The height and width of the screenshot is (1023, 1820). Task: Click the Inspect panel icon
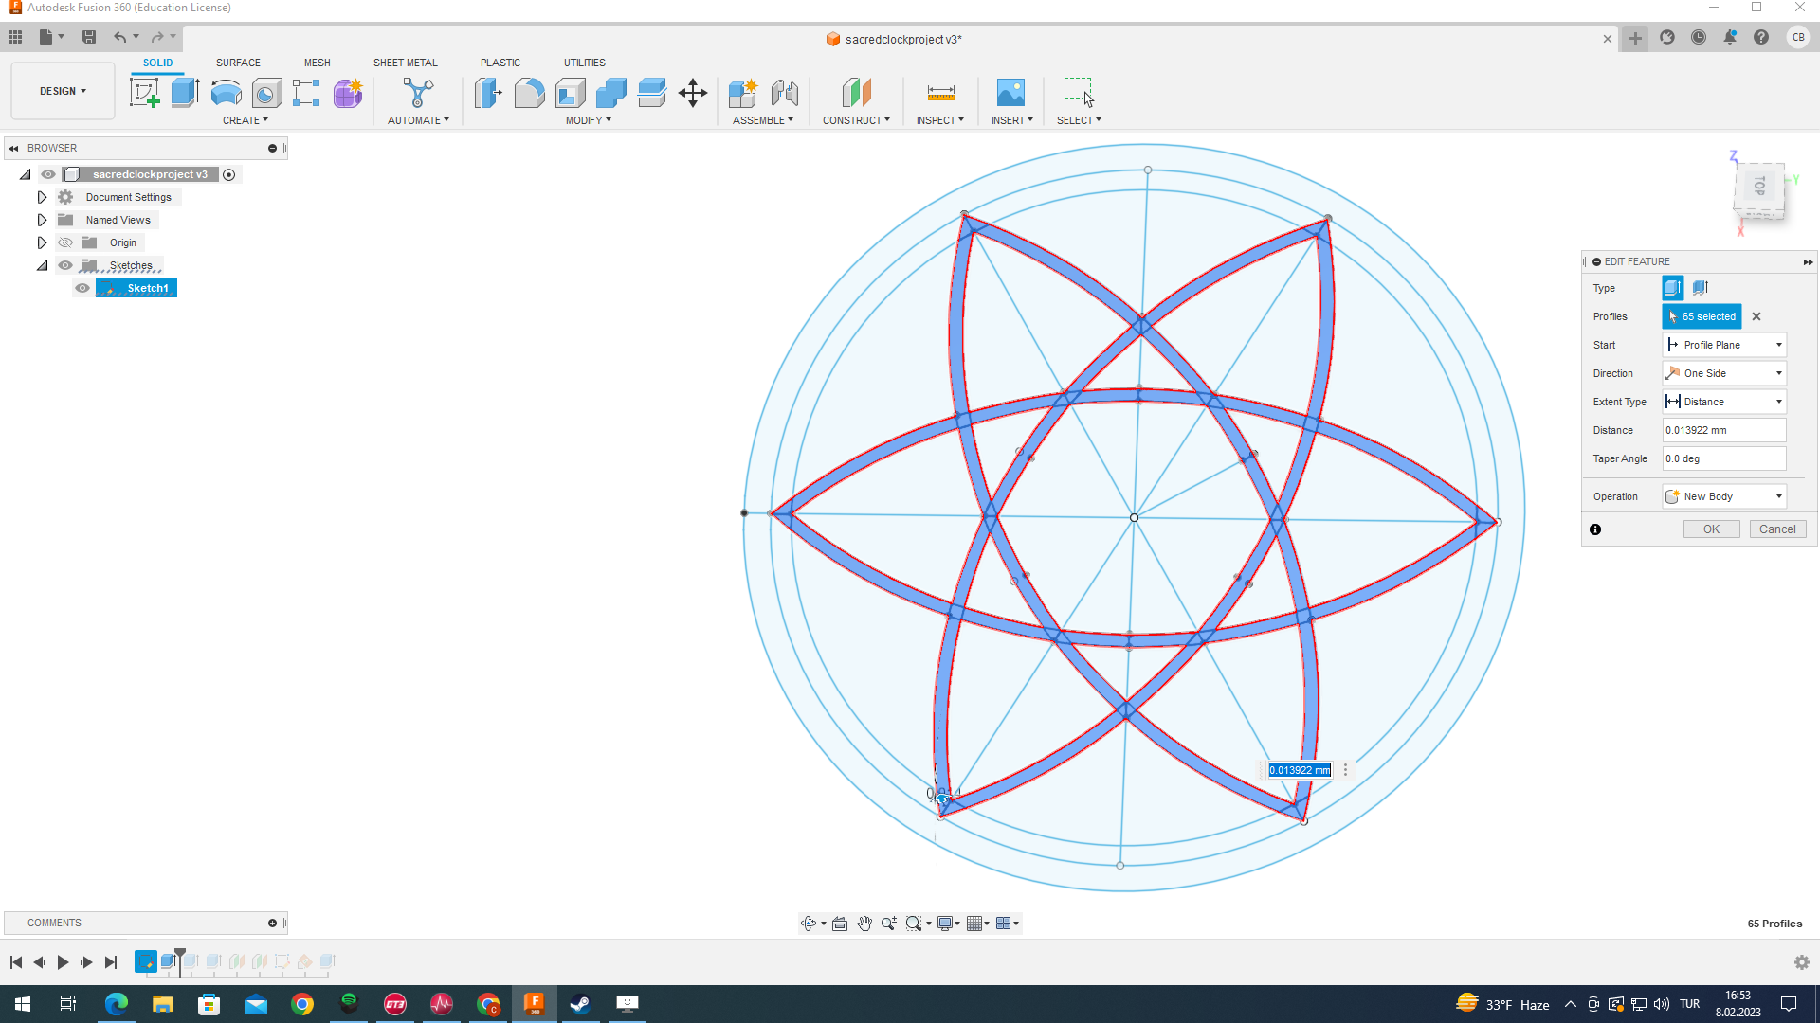(x=940, y=93)
